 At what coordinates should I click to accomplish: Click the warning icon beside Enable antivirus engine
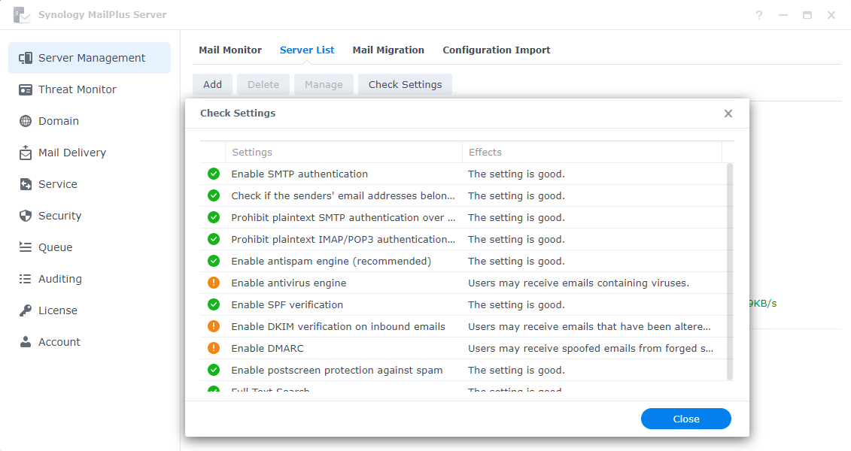point(213,283)
